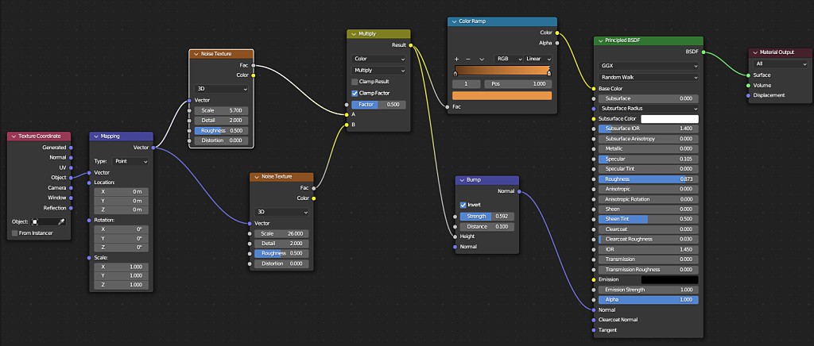This screenshot has height=346, width=814.
Task: Click the Normal output socket on the Bump node
Action: point(518,191)
